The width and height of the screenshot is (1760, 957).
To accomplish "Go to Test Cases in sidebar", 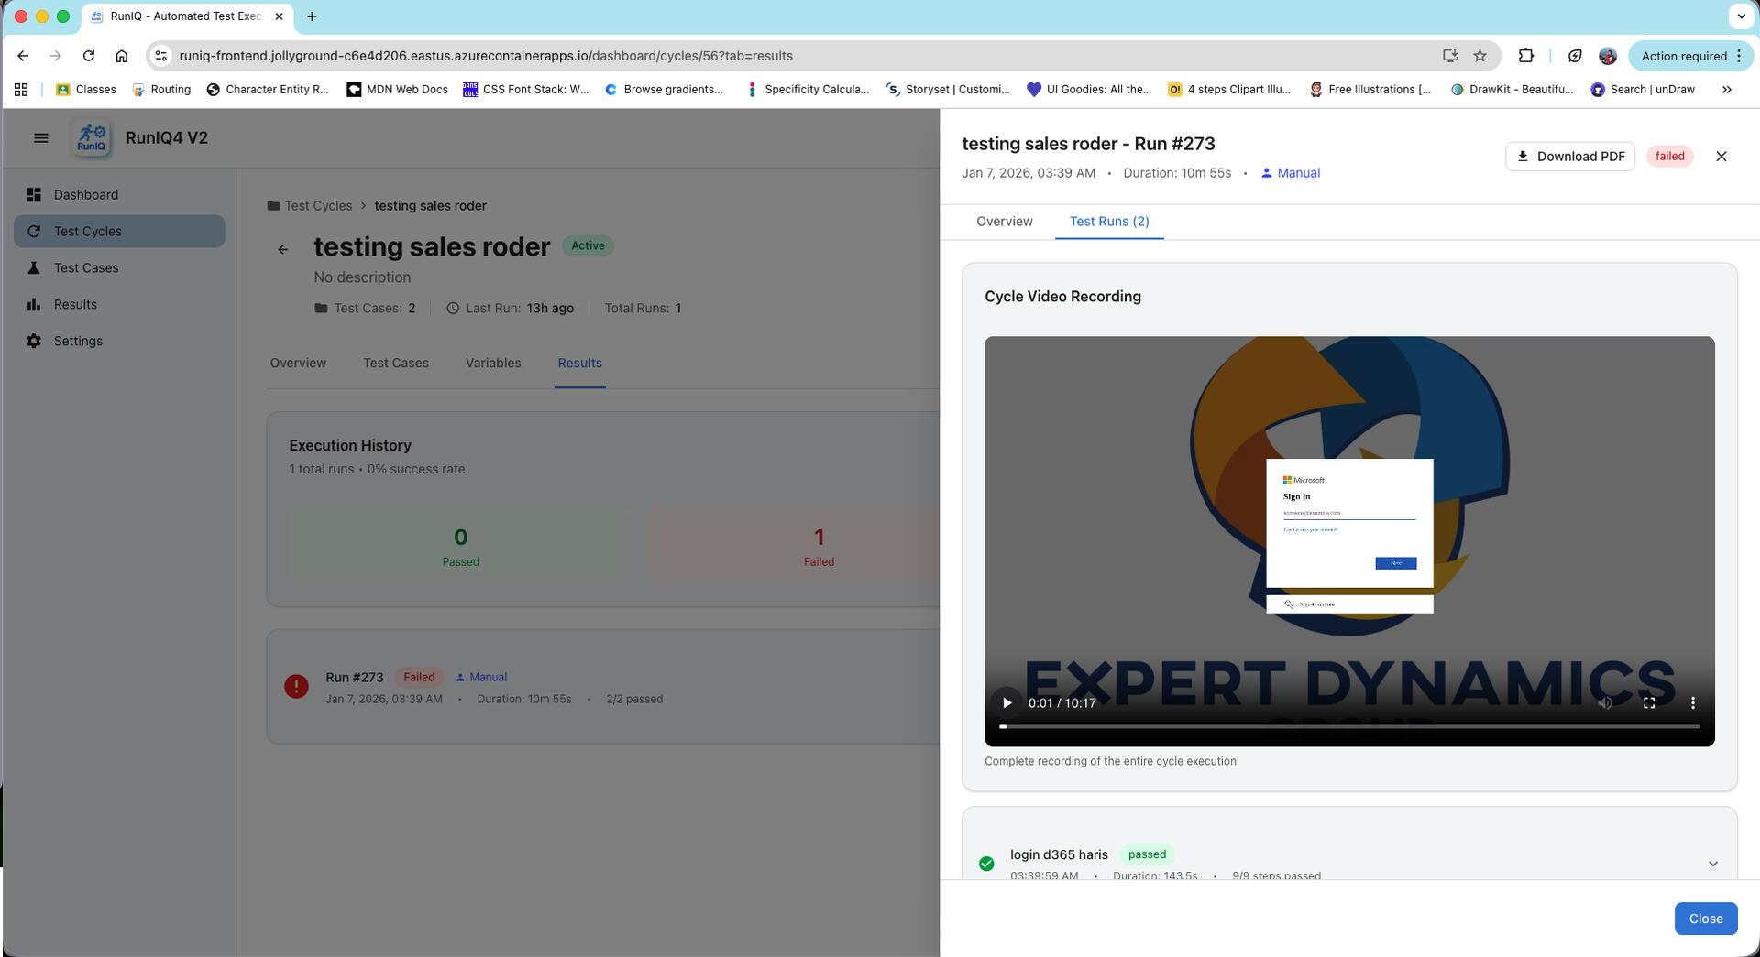I will (119, 268).
